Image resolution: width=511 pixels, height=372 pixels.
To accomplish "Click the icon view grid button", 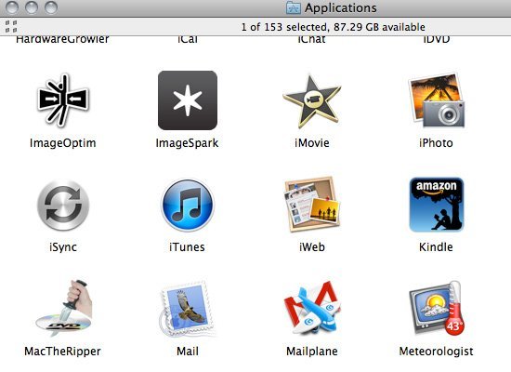I will 11,26.
